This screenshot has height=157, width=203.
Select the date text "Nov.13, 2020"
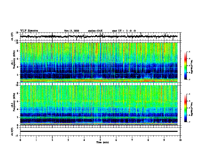coord(72,31)
